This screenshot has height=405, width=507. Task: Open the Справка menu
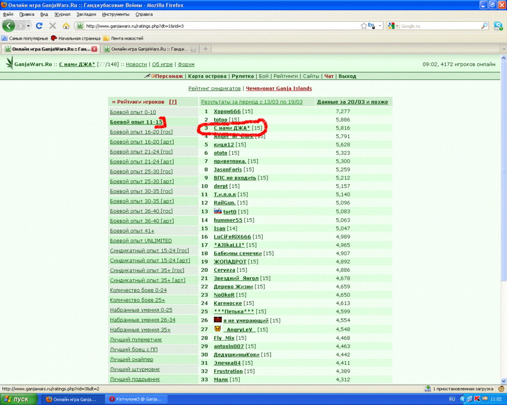[x=144, y=14]
